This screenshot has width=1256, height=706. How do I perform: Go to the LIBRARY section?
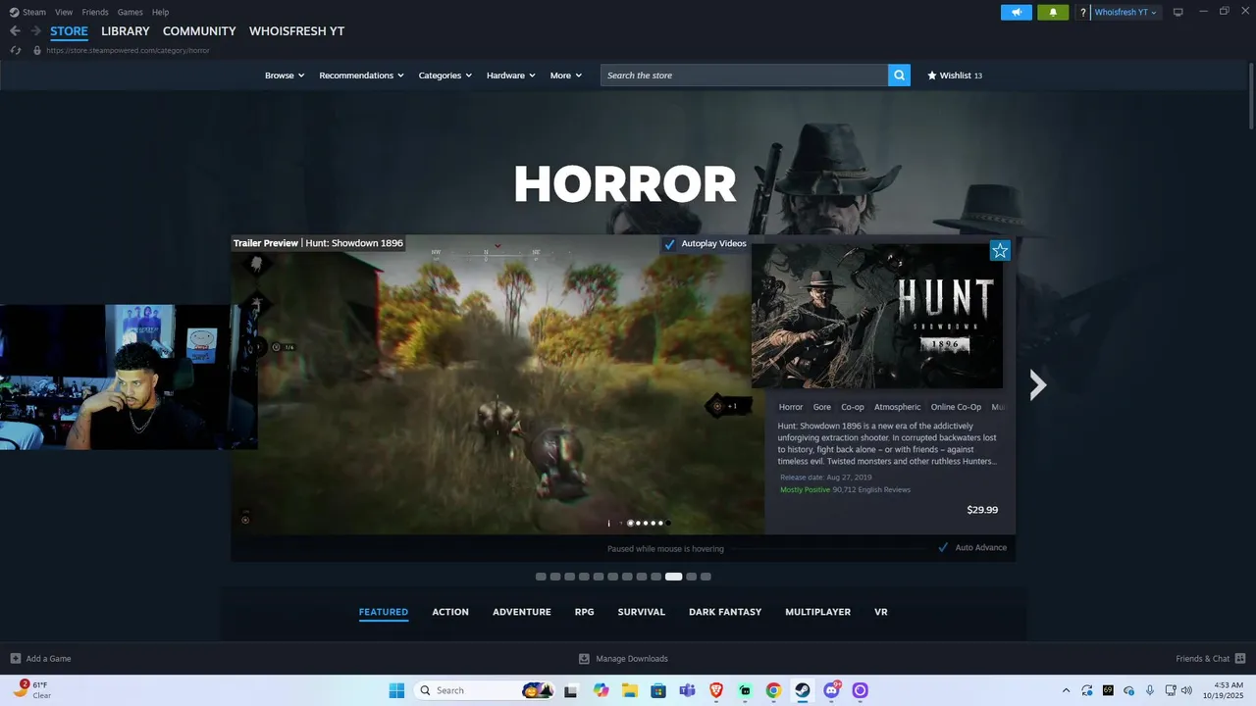(x=126, y=31)
